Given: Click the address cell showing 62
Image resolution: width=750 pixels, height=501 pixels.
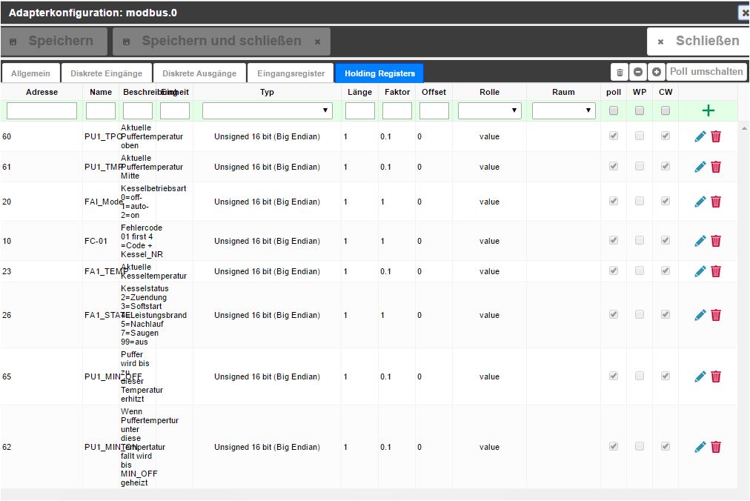Looking at the screenshot, I should [7, 448].
